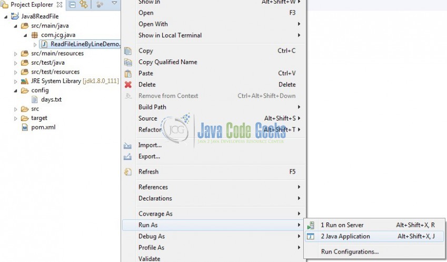Collapse the Java8ReadFile project node

coord(6,17)
